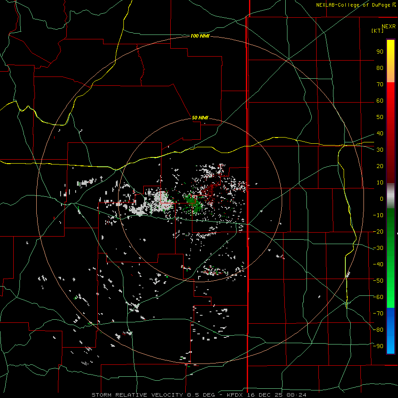This screenshot has height=398, width=398.
Task: Click the -90 value on the velocity scale
Action: coord(378,346)
